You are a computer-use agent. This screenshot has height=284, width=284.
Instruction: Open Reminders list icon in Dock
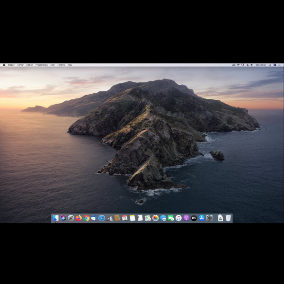[140, 218]
